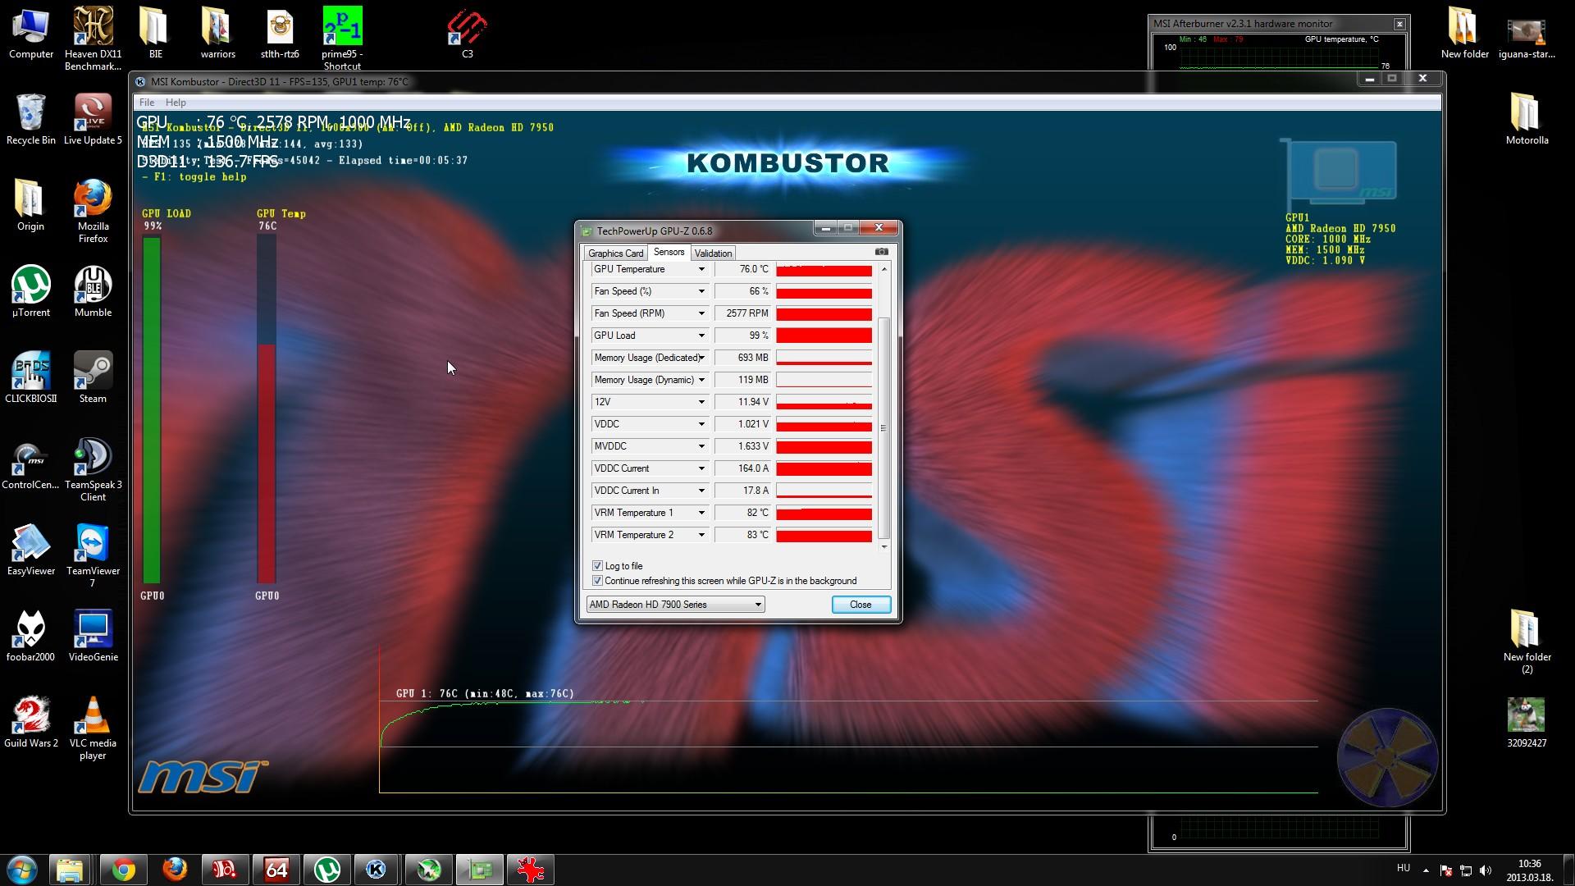Minimize the GPU-Z window
This screenshot has height=886, width=1575.
coord(825,228)
